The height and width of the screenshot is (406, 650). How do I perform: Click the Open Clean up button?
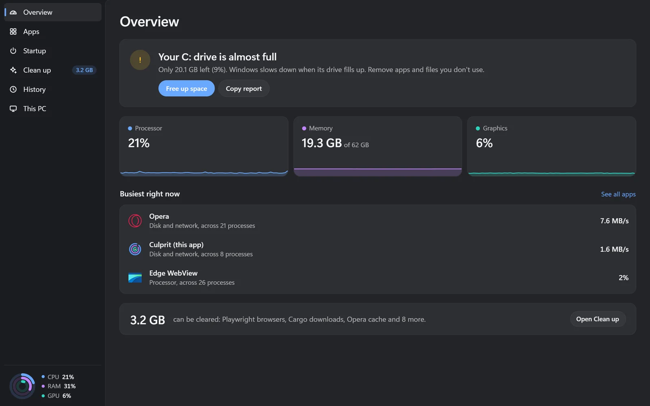pos(598,319)
